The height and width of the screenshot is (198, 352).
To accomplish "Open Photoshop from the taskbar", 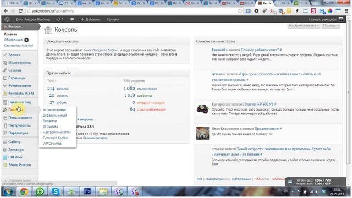I will tap(87, 191).
